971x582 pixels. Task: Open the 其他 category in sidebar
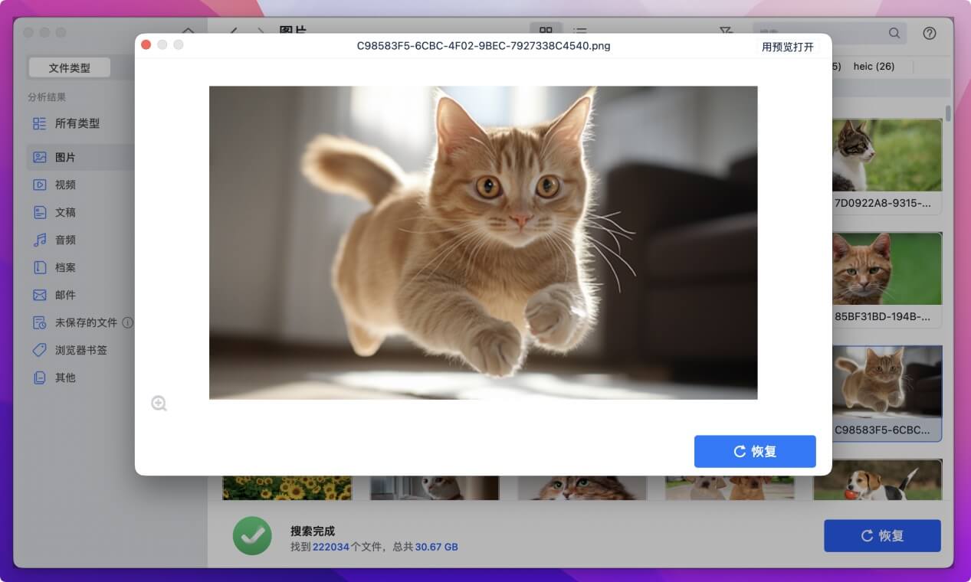[64, 377]
